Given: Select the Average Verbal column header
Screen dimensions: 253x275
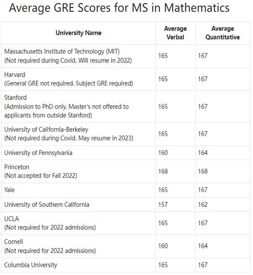Looking at the screenshot, I should pyautogui.click(x=175, y=33).
